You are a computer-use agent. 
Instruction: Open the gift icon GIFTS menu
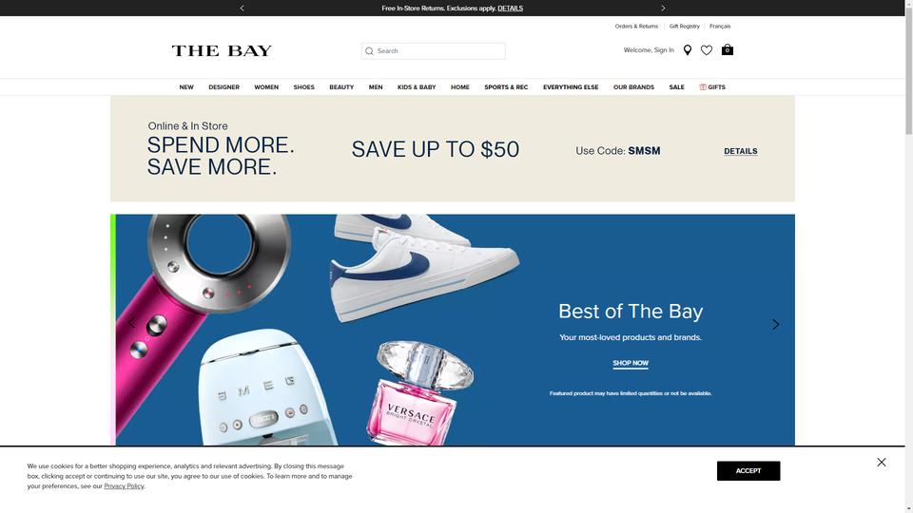712,87
